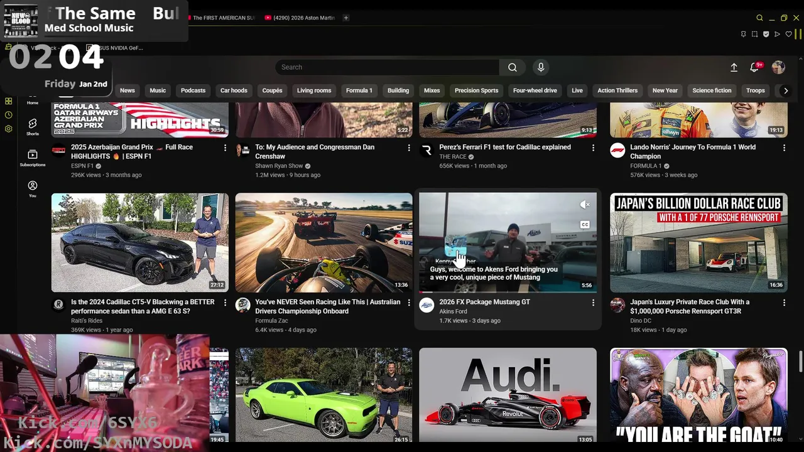Click the pin icon in the browser toolbar
This screenshot has width=804, height=452.
[x=743, y=34]
